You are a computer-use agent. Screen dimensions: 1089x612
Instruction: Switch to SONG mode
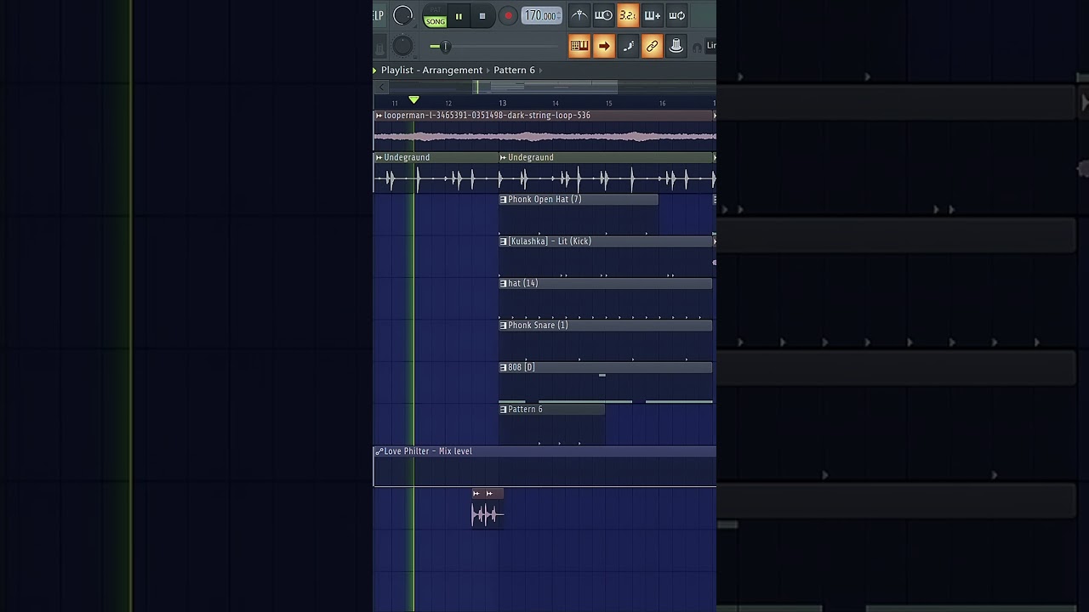click(436, 21)
